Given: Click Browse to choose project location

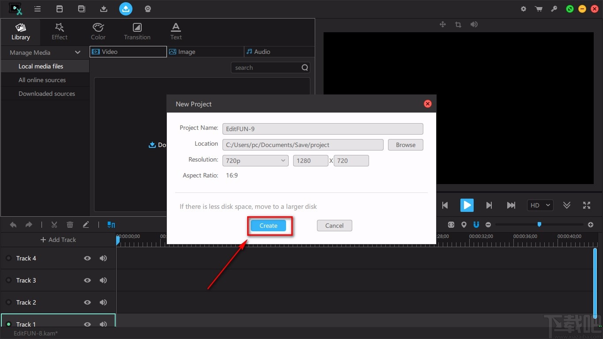Looking at the screenshot, I should click(405, 145).
